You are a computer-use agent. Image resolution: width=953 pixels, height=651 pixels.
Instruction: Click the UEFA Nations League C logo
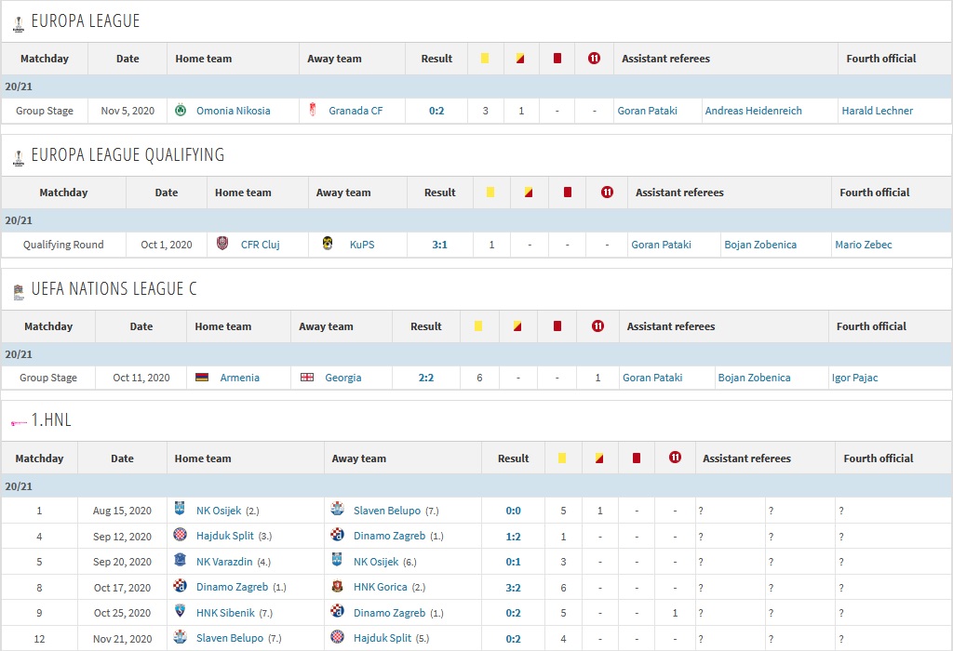(x=19, y=292)
